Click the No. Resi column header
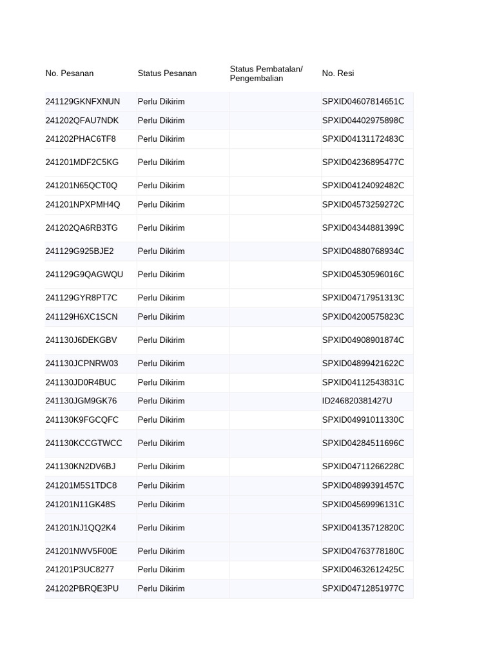 pyautogui.click(x=338, y=73)
